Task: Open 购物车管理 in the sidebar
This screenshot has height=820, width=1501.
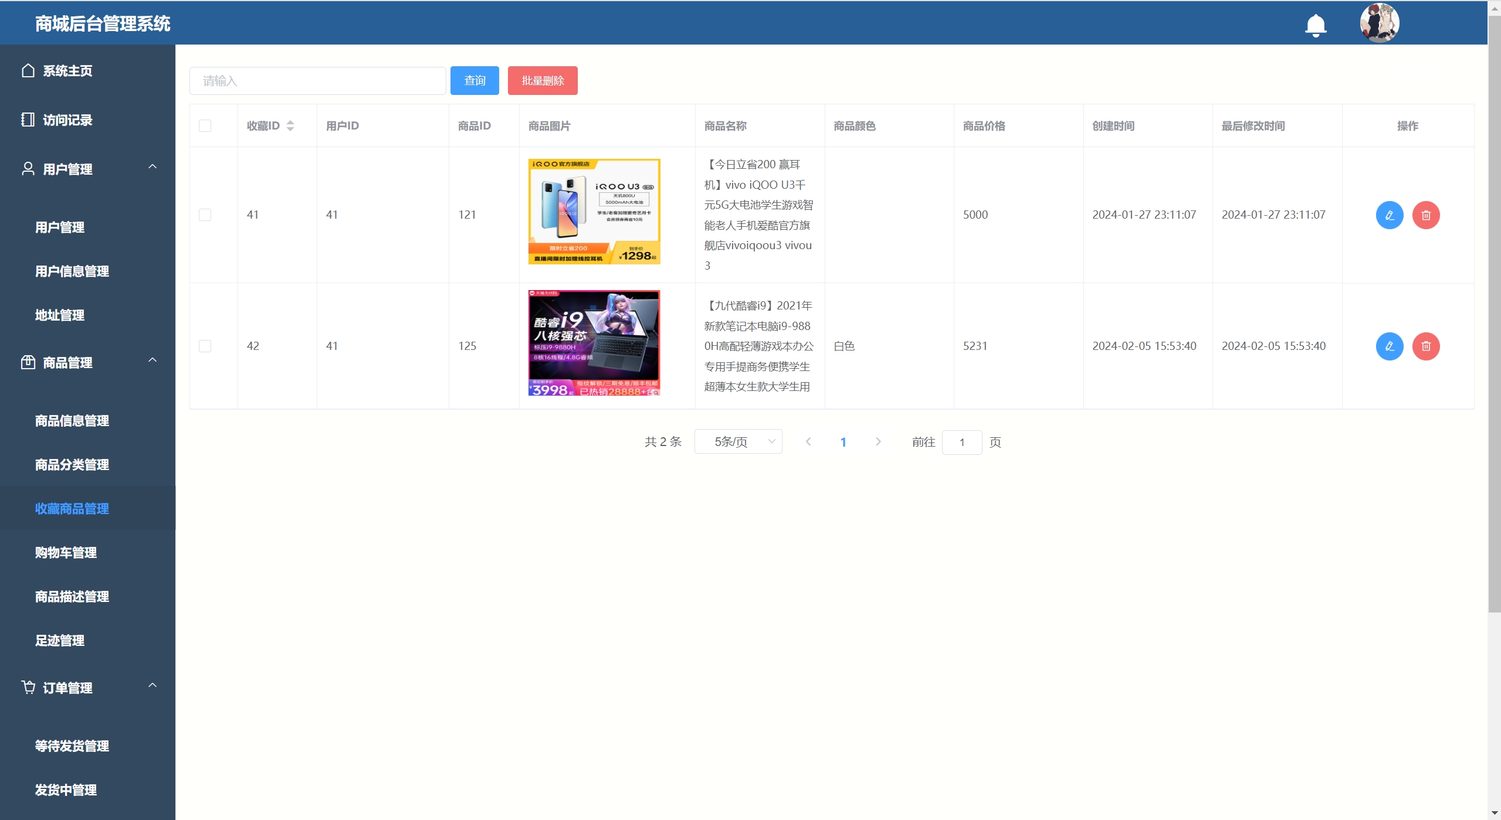Action: 66,553
